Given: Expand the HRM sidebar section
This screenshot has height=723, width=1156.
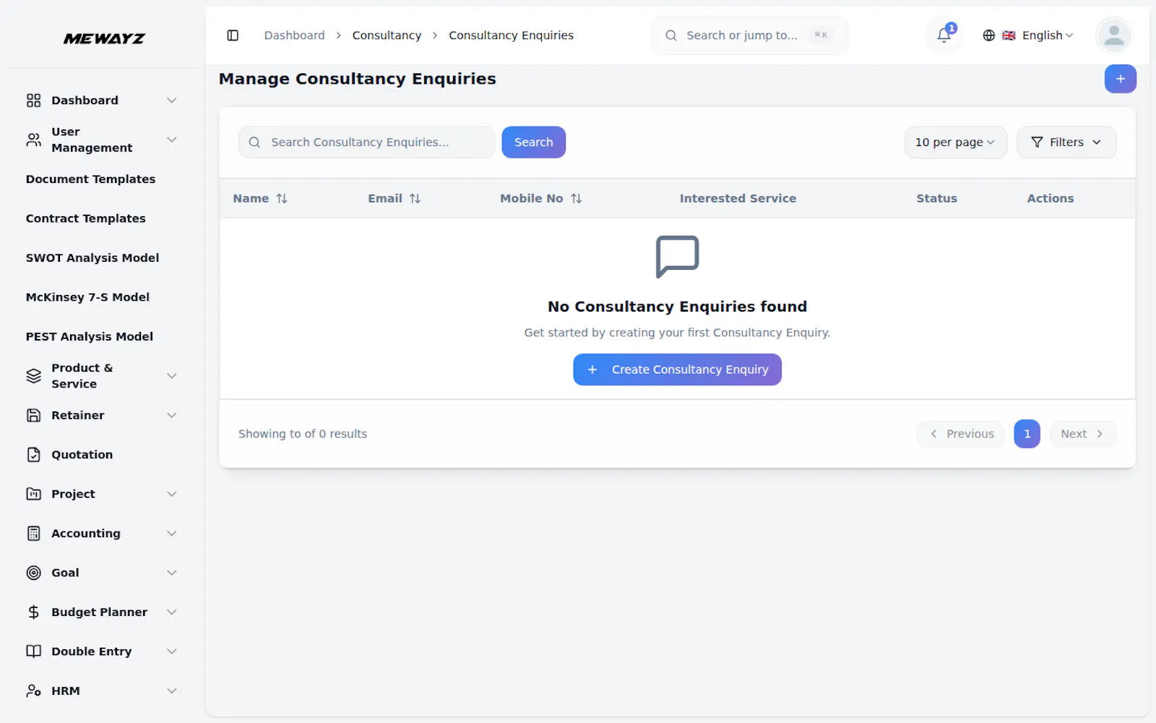Looking at the screenshot, I should tap(101, 691).
